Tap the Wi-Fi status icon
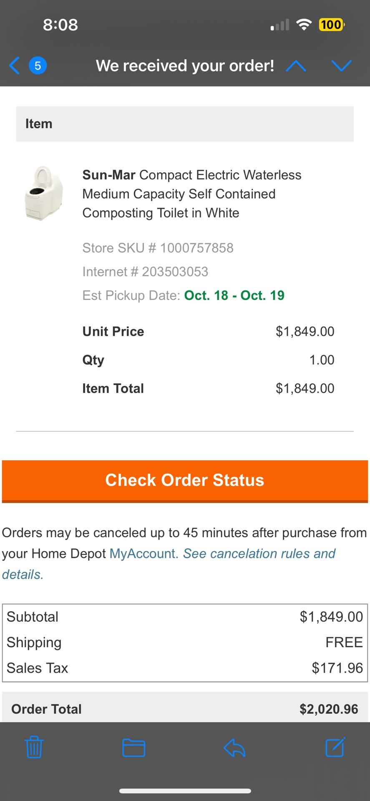Screen dimensions: 370x801 click(x=304, y=25)
